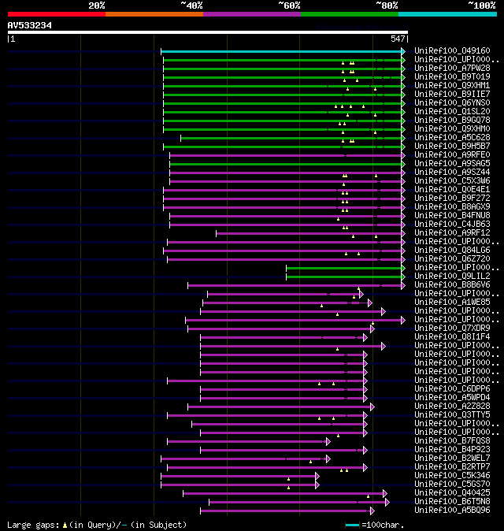Click the arrowhead ending the UniRef100_A1WE85 bar
This screenshot has width=504, height=531.
[x=370, y=303]
